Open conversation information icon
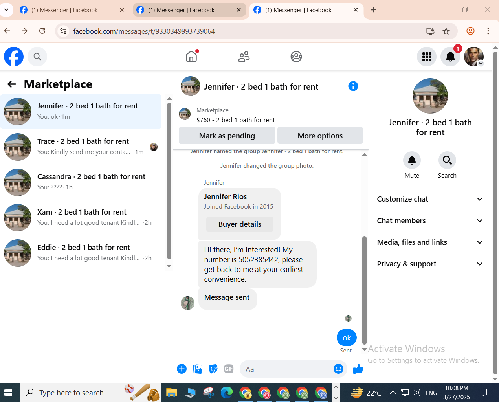The height and width of the screenshot is (402, 499). (x=353, y=86)
